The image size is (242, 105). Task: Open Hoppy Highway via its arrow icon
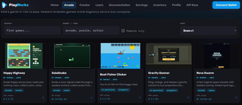coord(43,97)
